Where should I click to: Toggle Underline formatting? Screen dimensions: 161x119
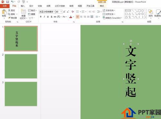(x=48, y=17)
